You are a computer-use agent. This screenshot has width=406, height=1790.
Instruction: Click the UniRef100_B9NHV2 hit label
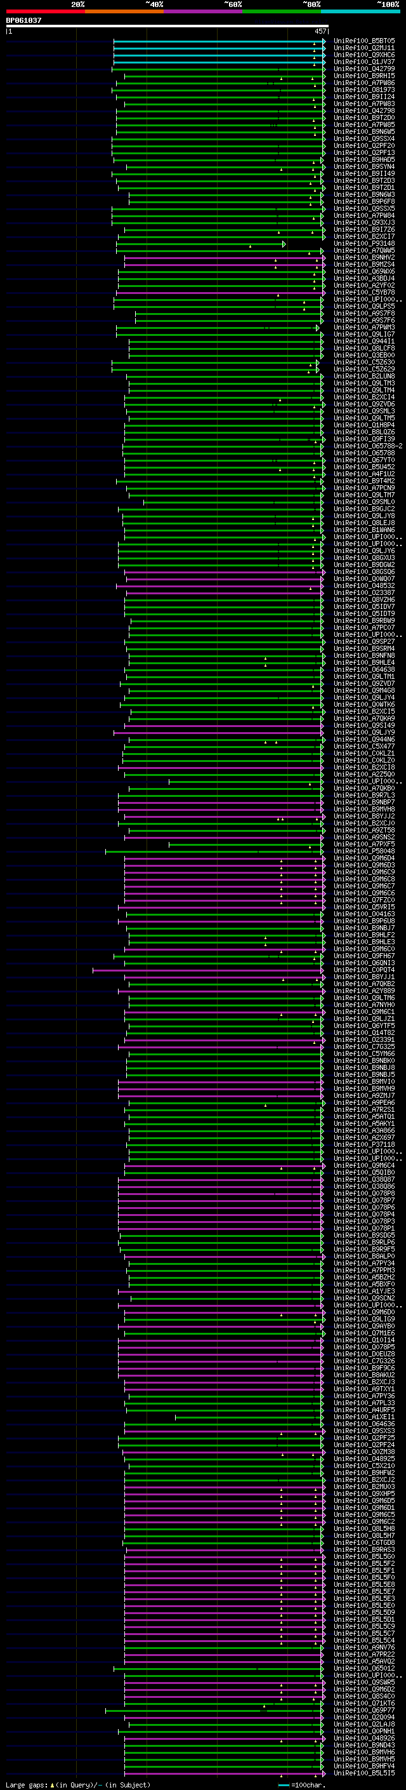pos(364,258)
